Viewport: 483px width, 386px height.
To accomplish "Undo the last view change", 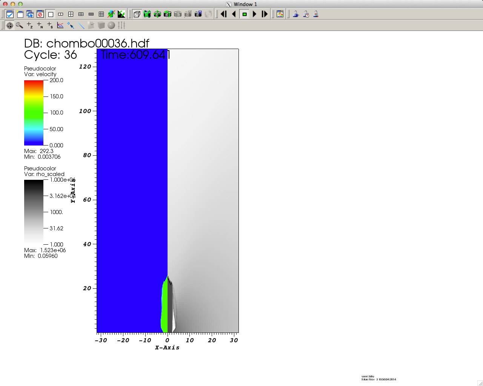I will coord(168,14).
